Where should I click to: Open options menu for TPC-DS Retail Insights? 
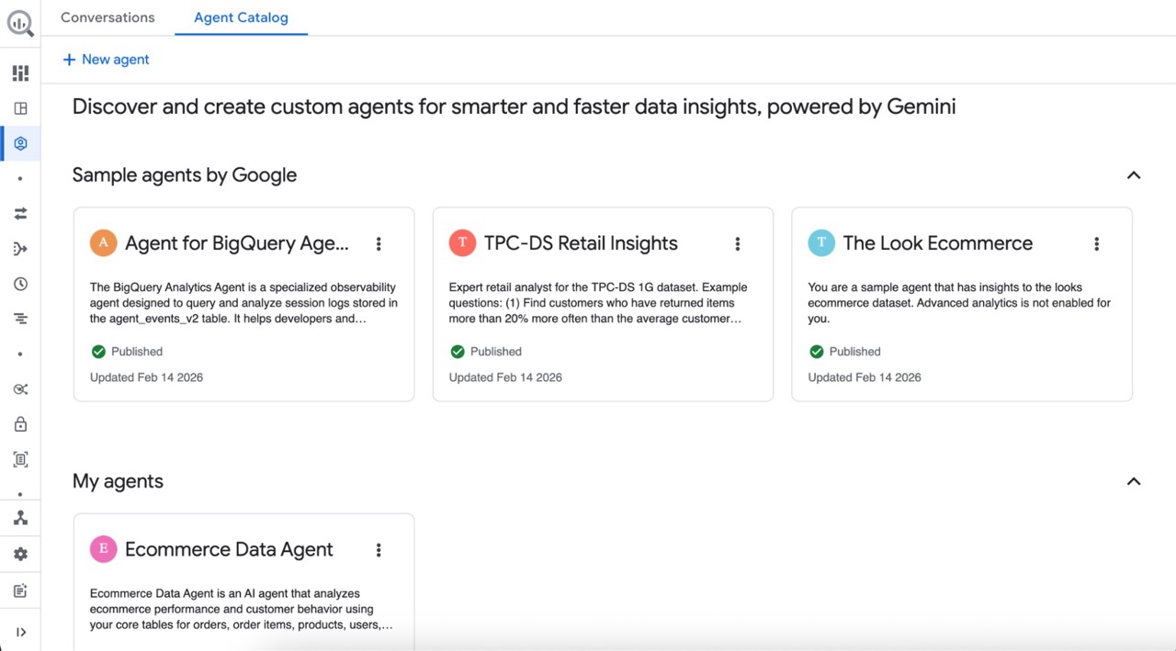[x=737, y=243]
